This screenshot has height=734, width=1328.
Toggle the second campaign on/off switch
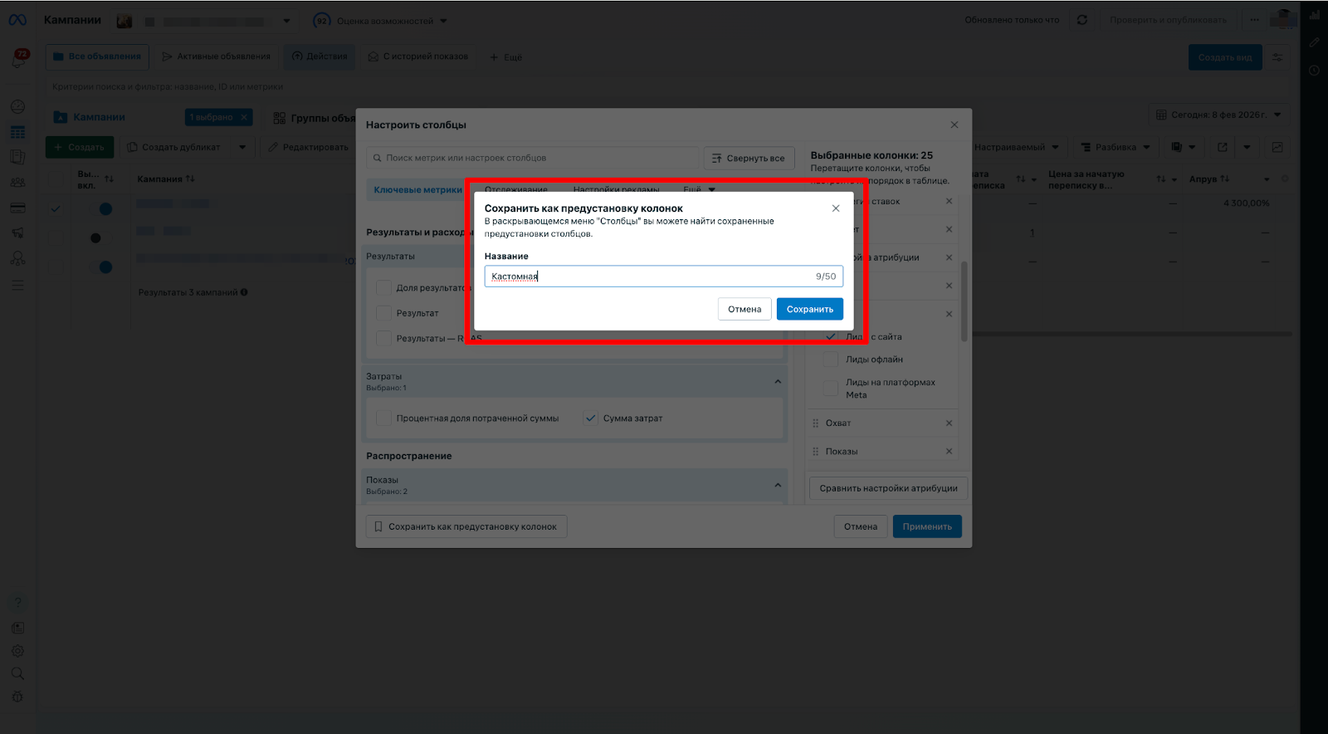(100, 238)
